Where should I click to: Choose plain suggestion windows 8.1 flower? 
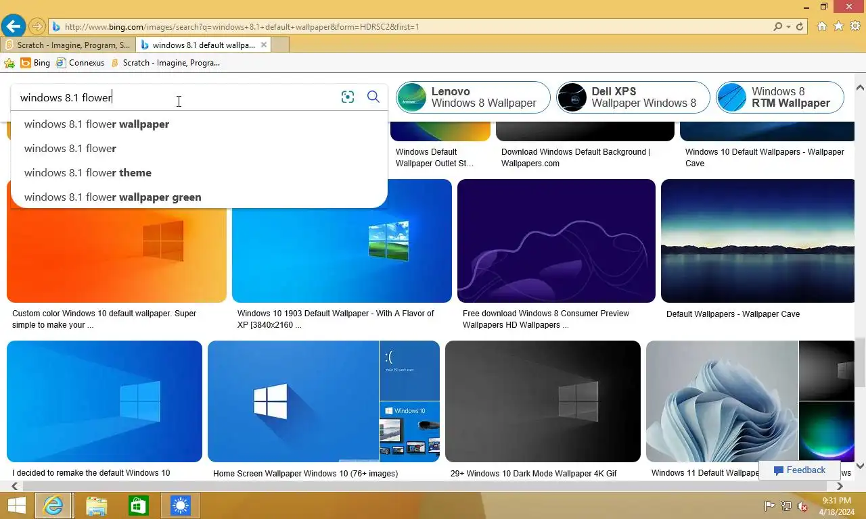199,149
